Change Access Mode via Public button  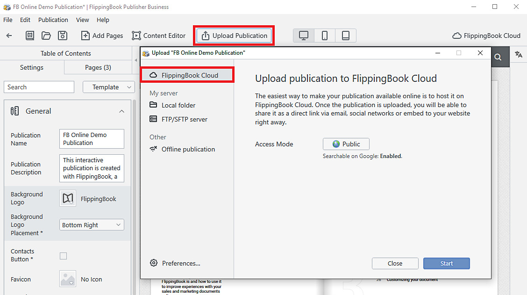(346, 144)
